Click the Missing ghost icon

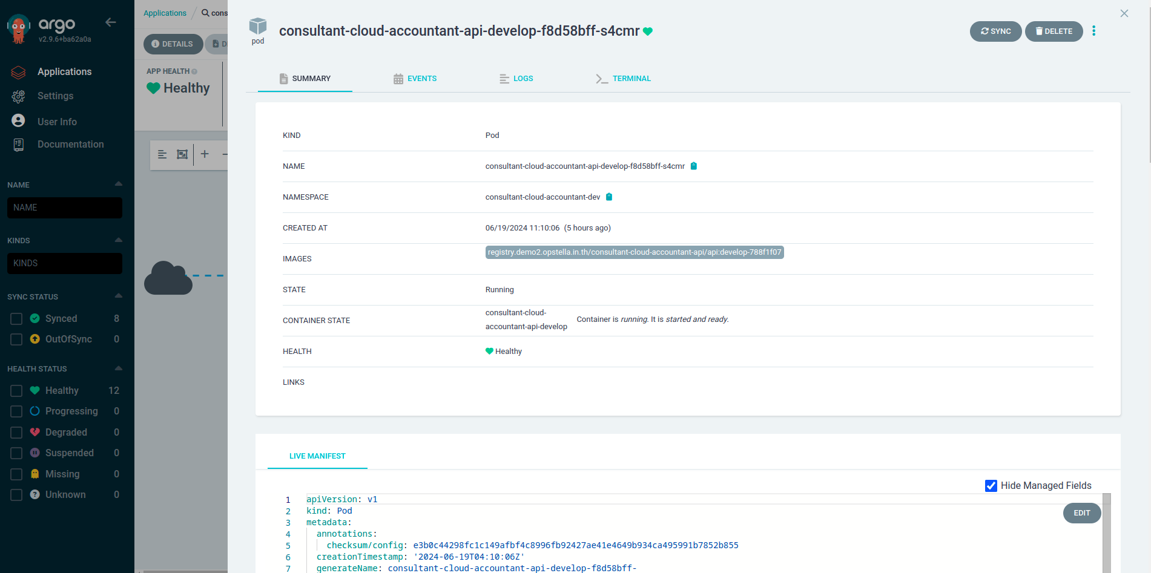pyautogui.click(x=35, y=474)
